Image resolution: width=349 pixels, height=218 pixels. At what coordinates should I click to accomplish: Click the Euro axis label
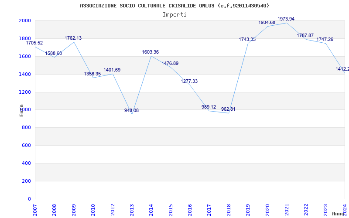click(21, 110)
